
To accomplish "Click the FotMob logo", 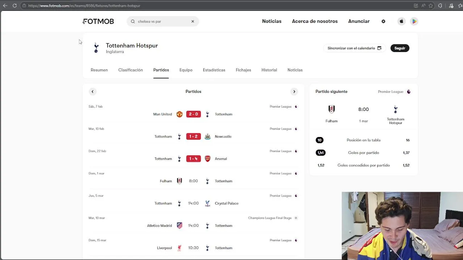I will (98, 21).
